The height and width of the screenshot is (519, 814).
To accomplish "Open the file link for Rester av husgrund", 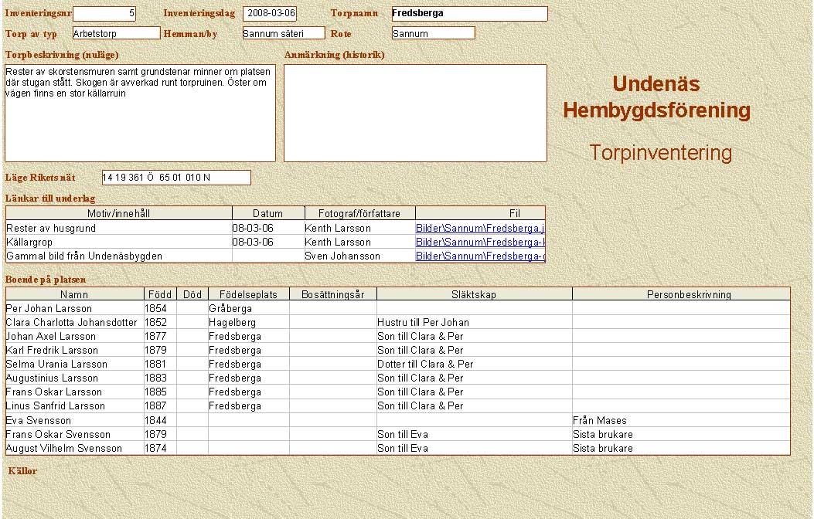I will [x=480, y=229].
